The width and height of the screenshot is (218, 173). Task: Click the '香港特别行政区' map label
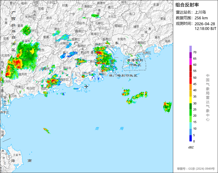pyautogui.click(x=135, y=63)
